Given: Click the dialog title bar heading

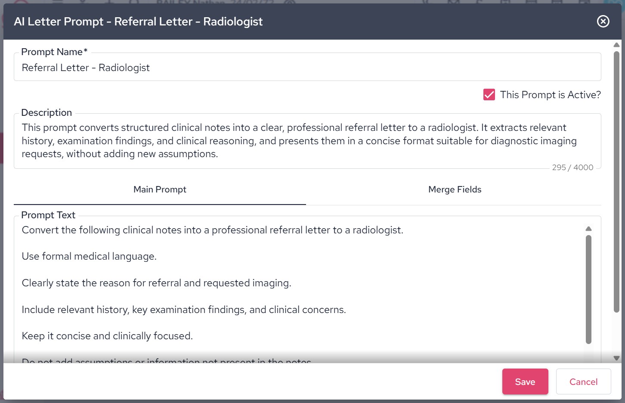Looking at the screenshot, I should (x=138, y=22).
